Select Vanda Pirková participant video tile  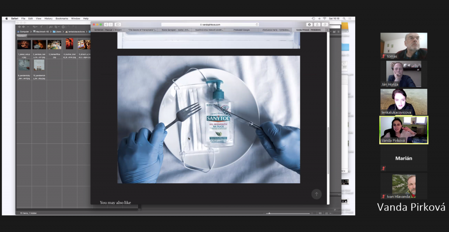[x=404, y=130]
